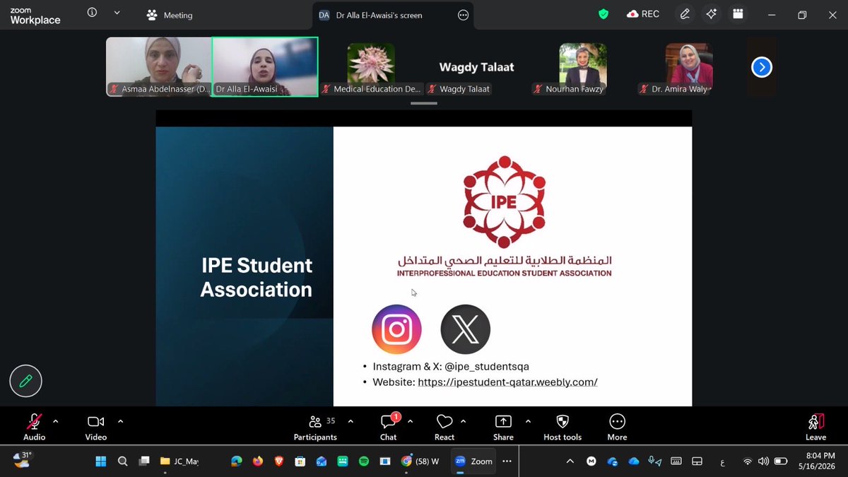This screenshot has width=848, height=477.
Task: Show next participants with blue arrow
Action: click(x=762, y=67)
